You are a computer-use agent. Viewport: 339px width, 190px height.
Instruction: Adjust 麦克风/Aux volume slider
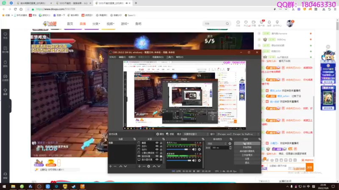pyautogui.click(x=179, y=149)
